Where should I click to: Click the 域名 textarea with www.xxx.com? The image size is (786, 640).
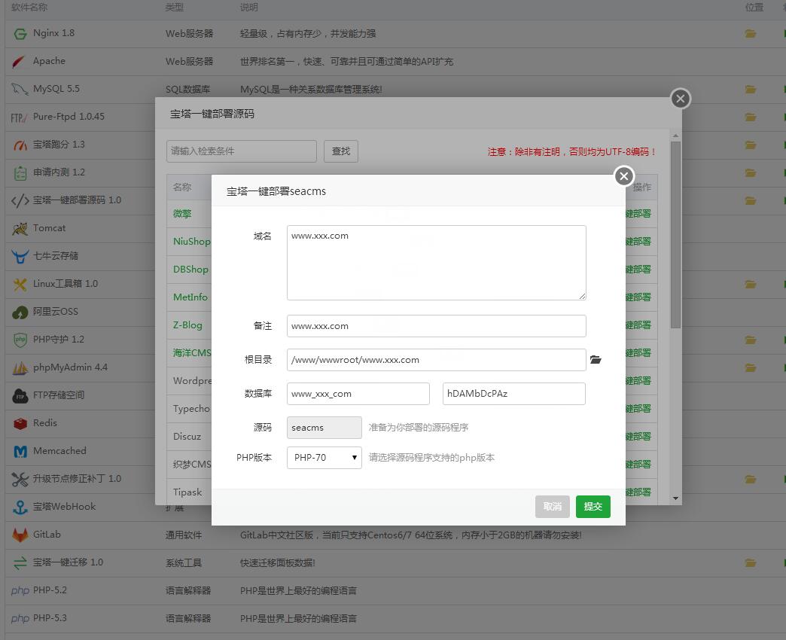(436, 263)
